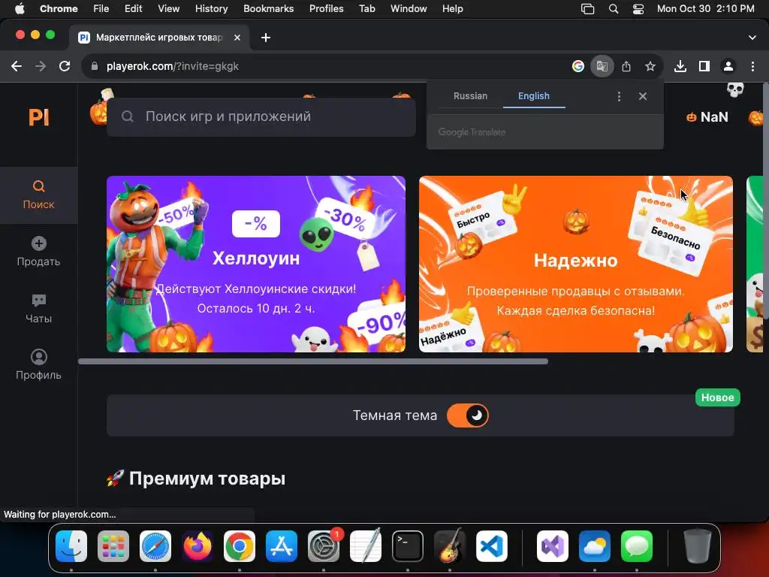Open the History menu
Screen dimensions: 769x577
[211, 9]
